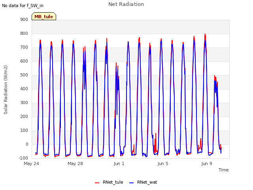Click the 'No data for f_SW_in' message
This screenshot has height=190, width=253.
coord(23,6)
